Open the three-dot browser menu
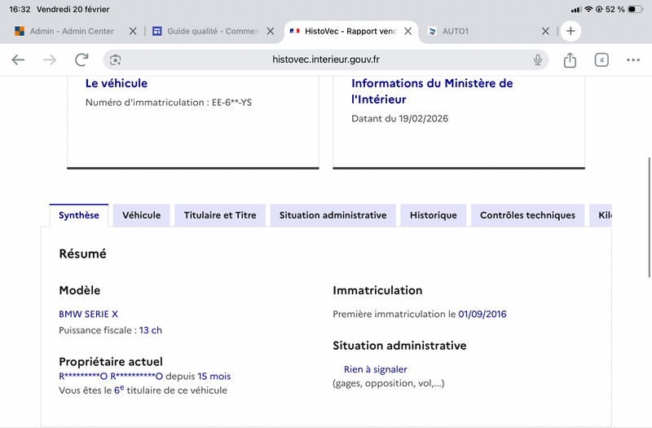This screenshot has width=652, height=428. click(633, 60)
